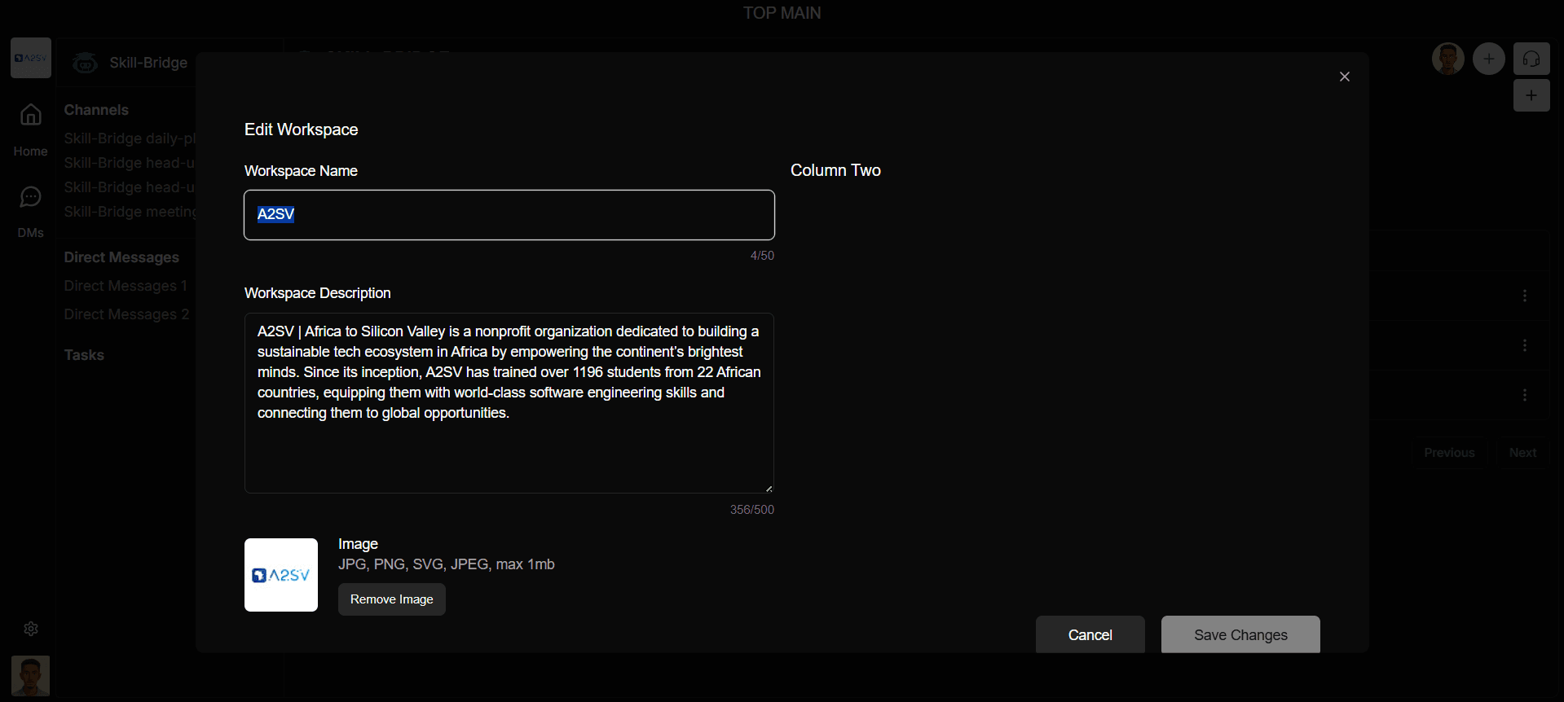Open Direct Messages 2

126,314
